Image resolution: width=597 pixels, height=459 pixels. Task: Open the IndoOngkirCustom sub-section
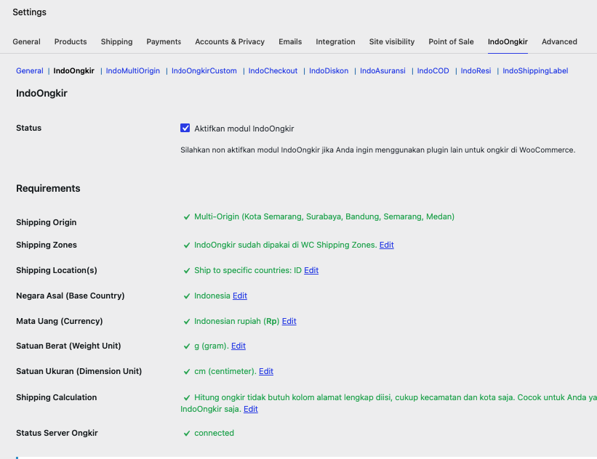204,70
